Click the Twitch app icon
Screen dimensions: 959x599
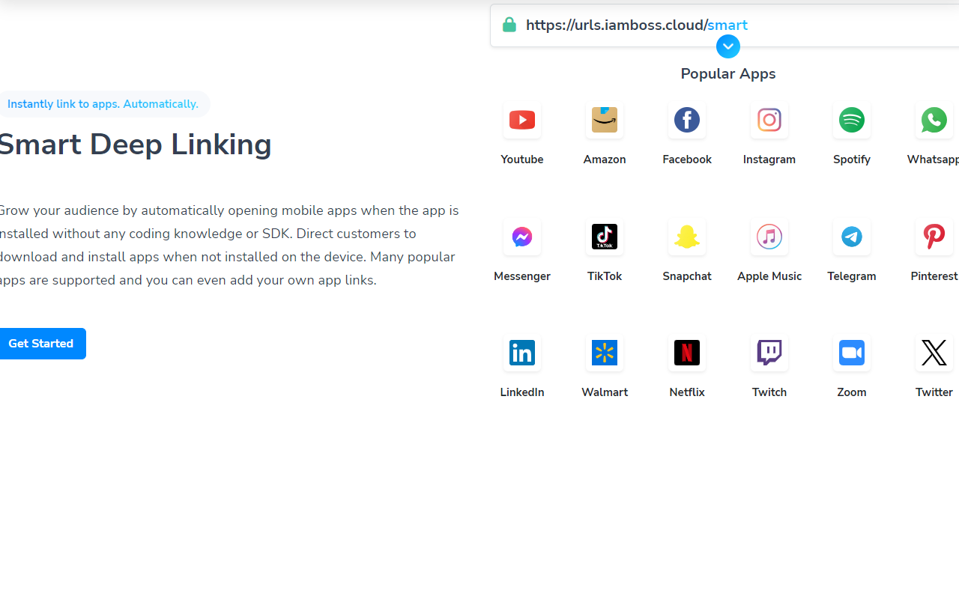769,353
